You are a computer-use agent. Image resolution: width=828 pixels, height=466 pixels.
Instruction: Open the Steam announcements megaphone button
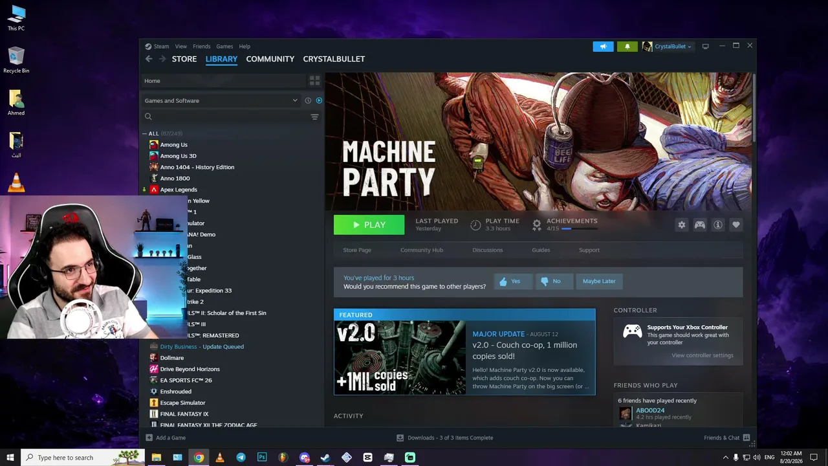(x=603, y=47)
